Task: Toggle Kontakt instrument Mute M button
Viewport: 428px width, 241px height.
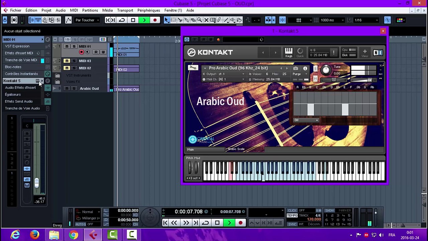Action: 315,79
